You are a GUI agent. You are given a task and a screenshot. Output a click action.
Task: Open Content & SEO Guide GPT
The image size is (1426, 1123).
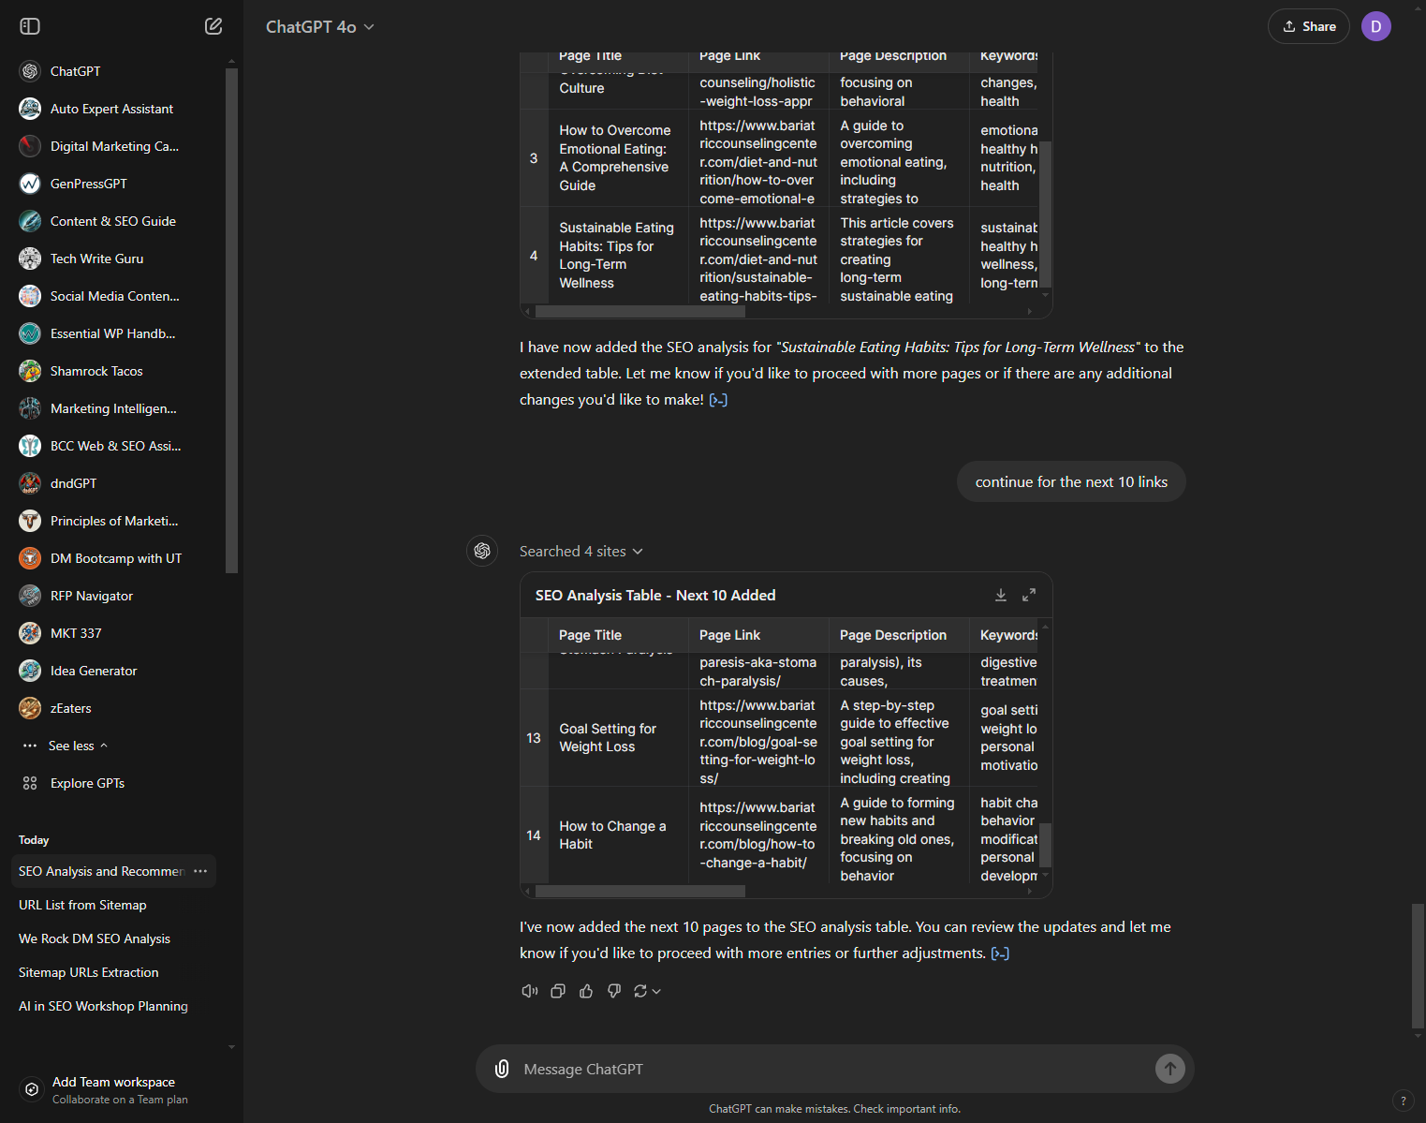tap(117, 221)
